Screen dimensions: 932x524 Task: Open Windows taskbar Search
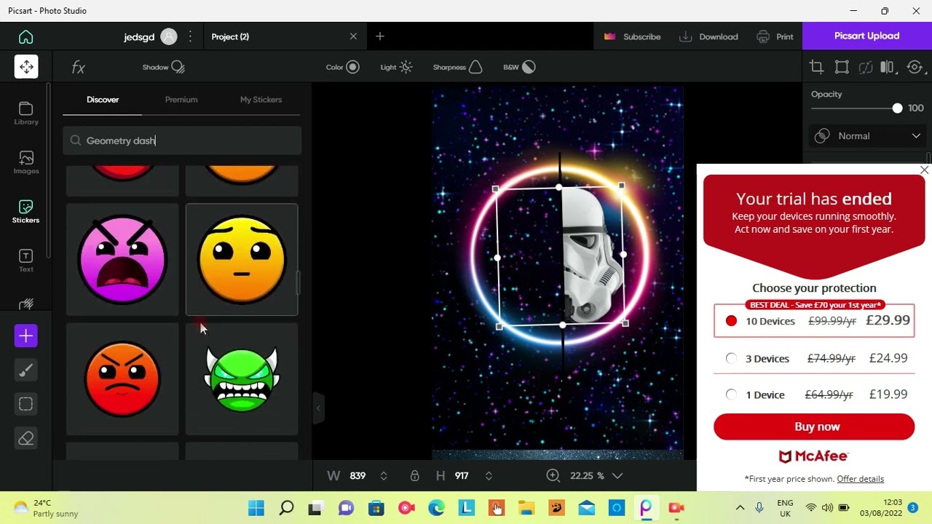click(286, 508)
